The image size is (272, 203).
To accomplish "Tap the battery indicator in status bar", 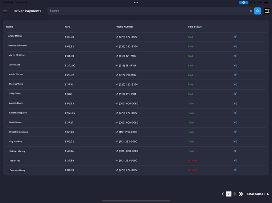I will [x=266, y=3].
